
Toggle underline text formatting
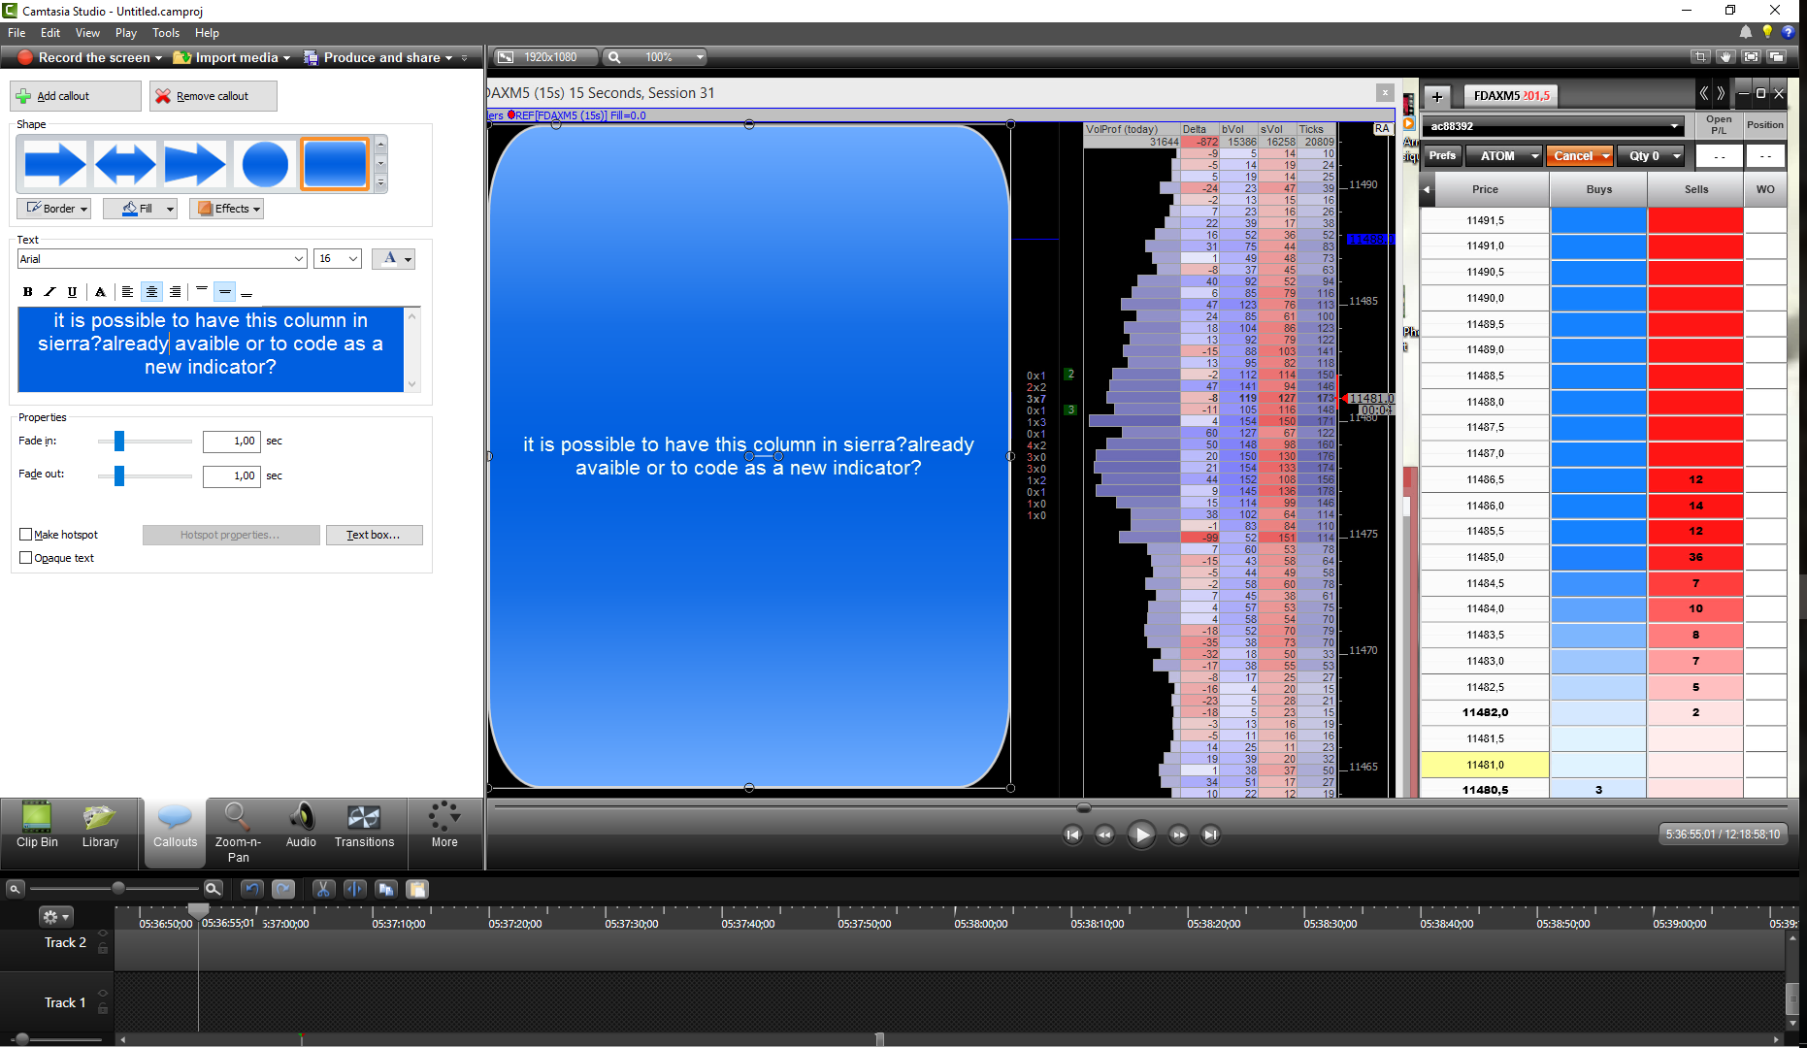pos(72,292)
